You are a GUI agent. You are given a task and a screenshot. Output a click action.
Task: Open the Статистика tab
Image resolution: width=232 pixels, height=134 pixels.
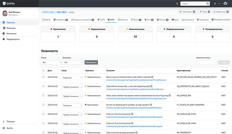188,20
